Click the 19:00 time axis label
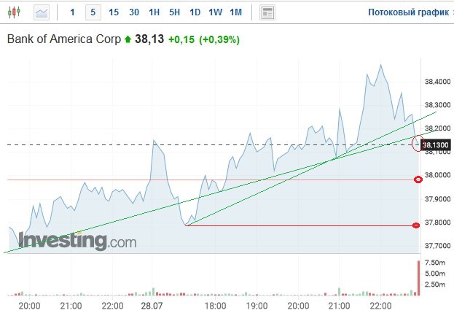This screenshot has width=454, height=313. pyautogui.click(x=257, y=306)
